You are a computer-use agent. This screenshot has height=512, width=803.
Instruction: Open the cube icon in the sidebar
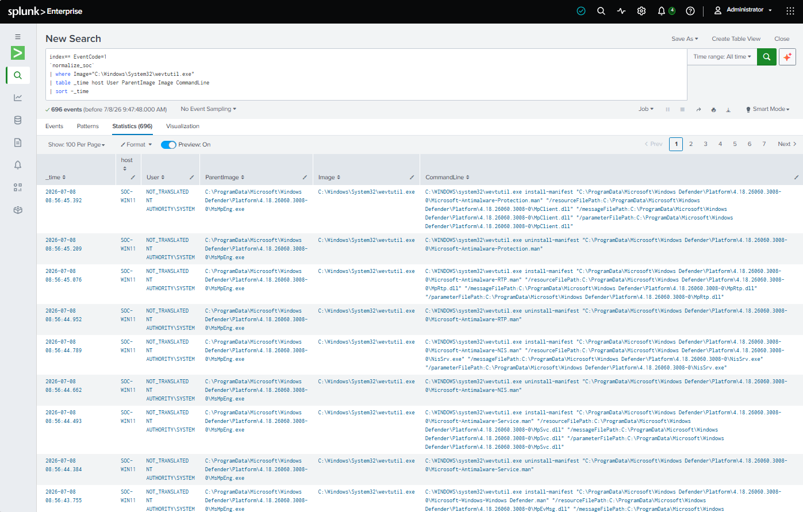[18, 210]
